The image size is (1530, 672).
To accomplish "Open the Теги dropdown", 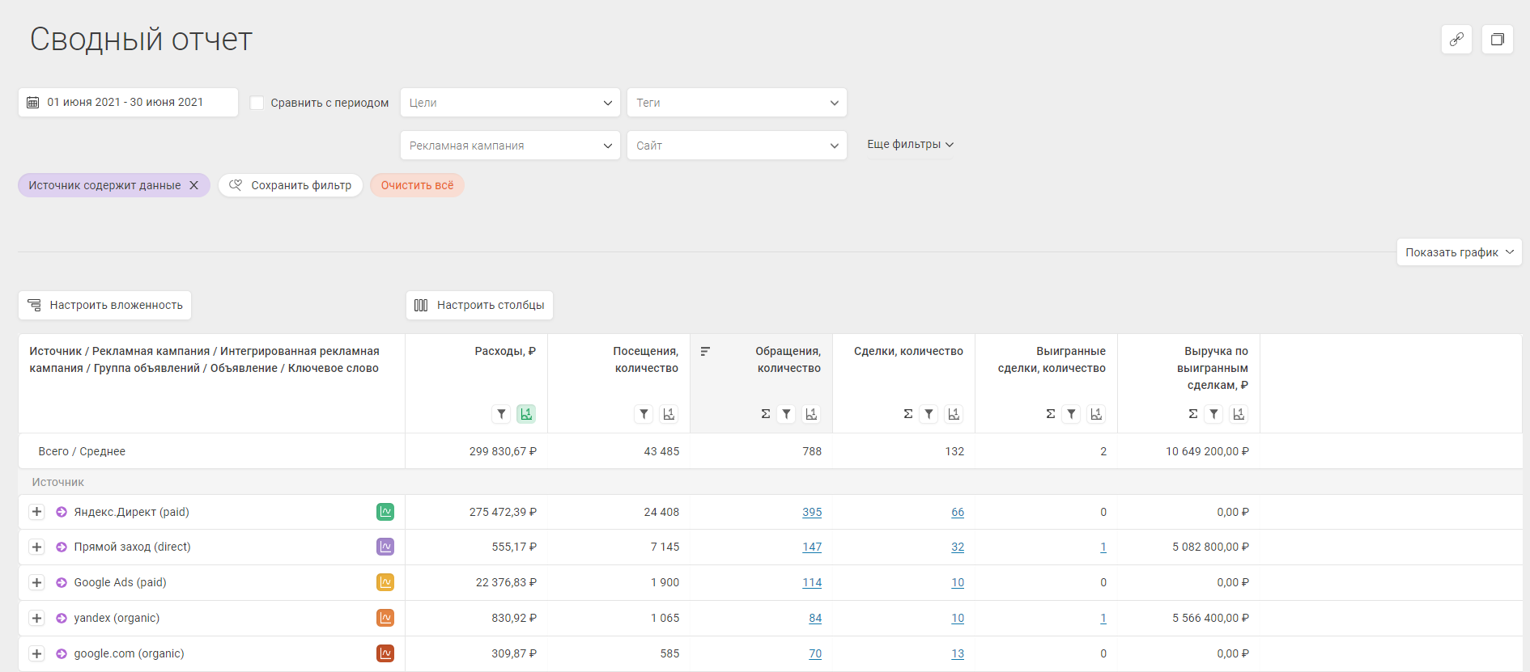I will tap(737, 103).
